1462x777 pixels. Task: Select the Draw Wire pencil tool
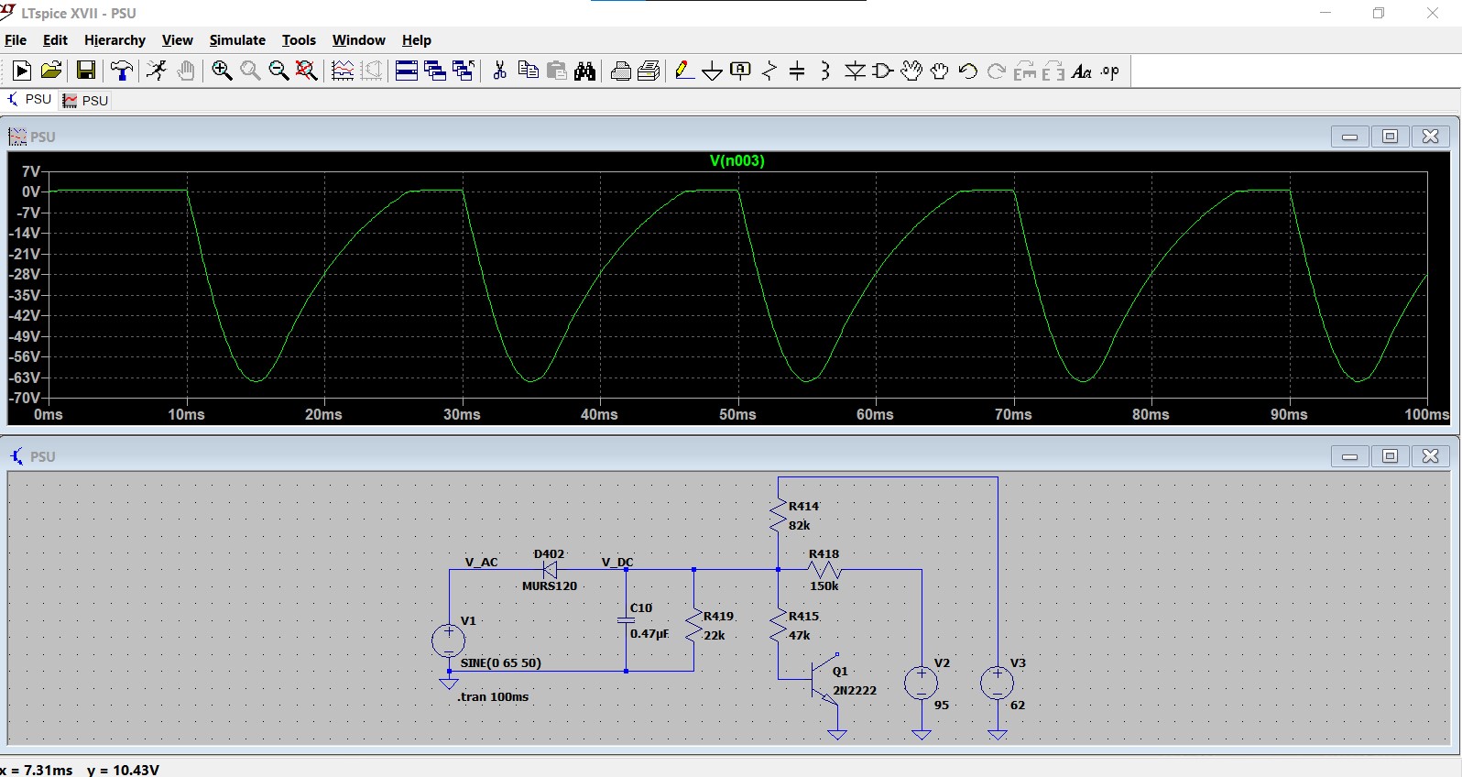(x=683, y=71)
